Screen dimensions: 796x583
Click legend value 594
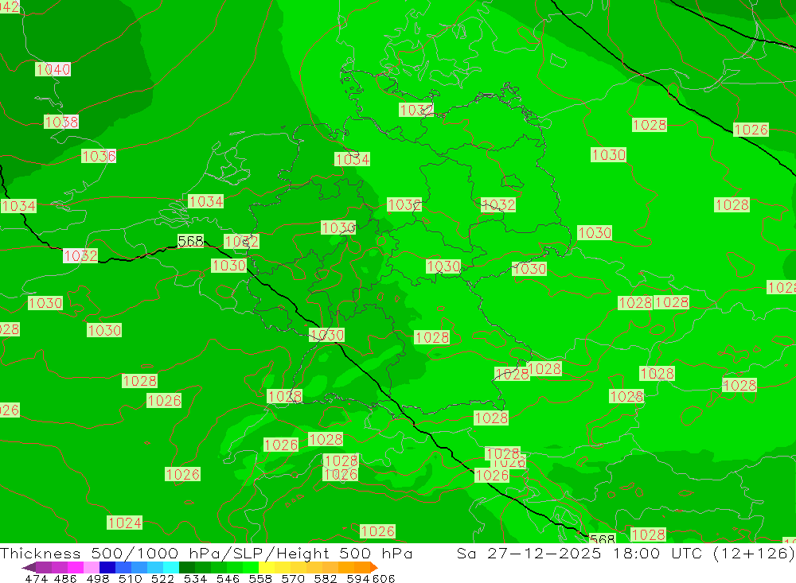coord(358,578)
